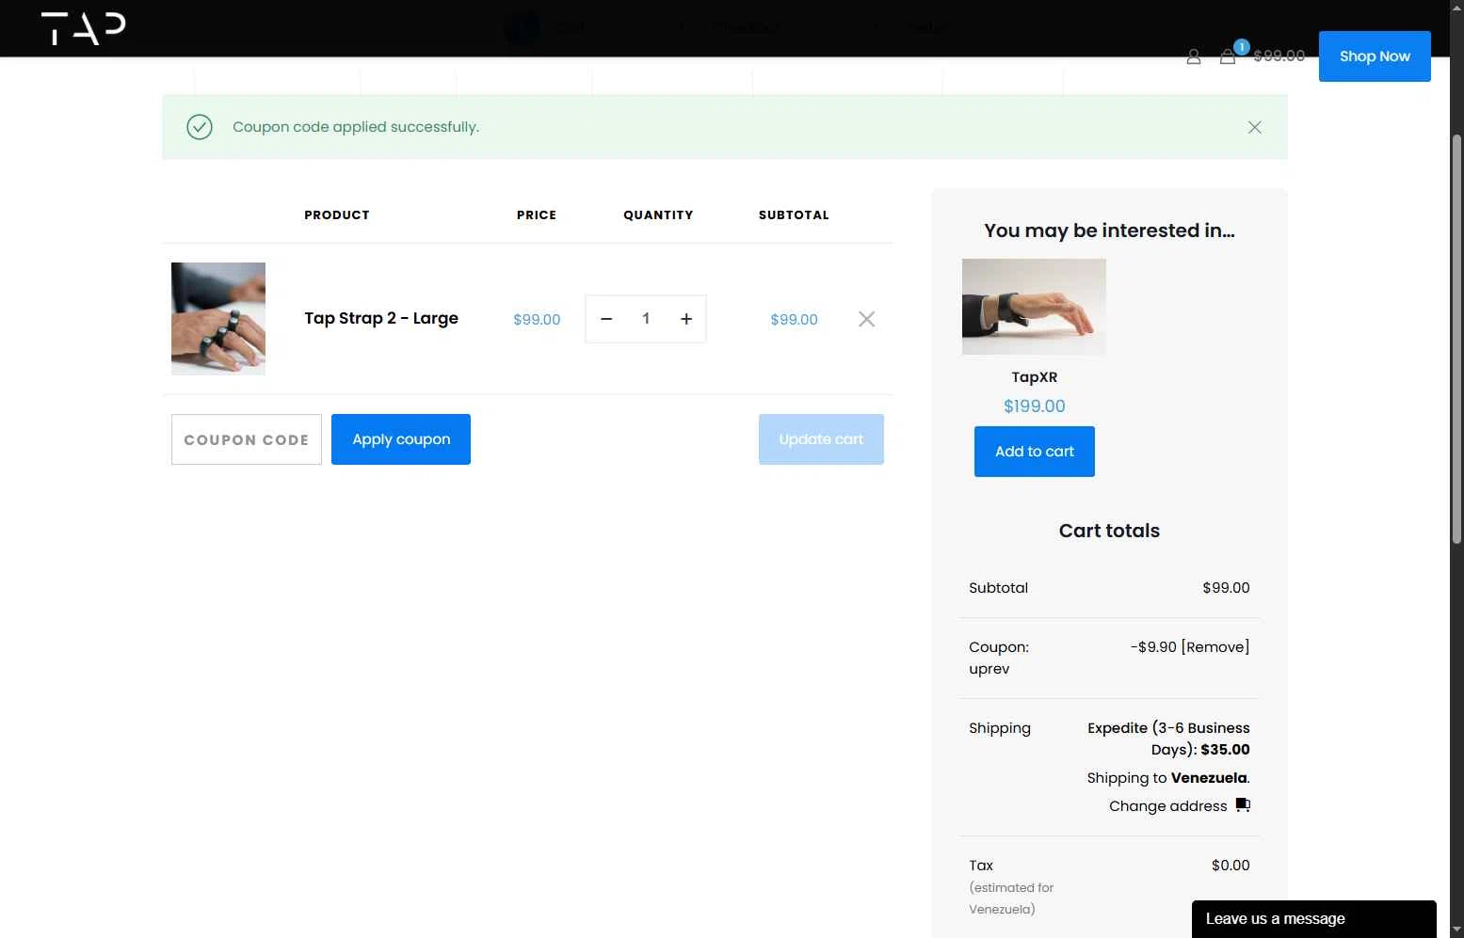
Task: Click the Tax $0.00 value
Action: 1231,866
